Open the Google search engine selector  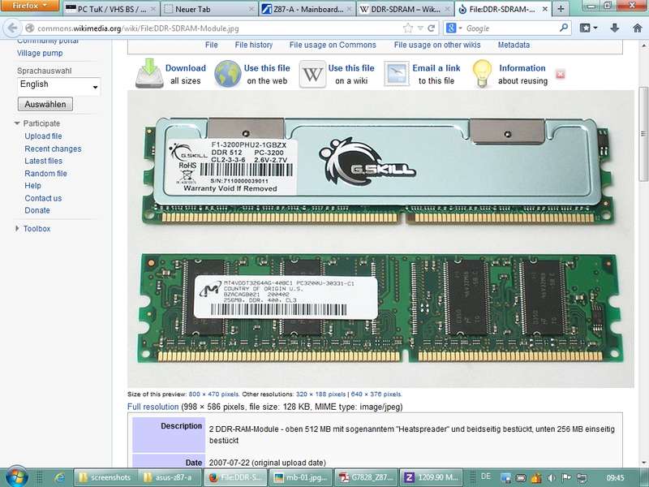coord(454,28)
